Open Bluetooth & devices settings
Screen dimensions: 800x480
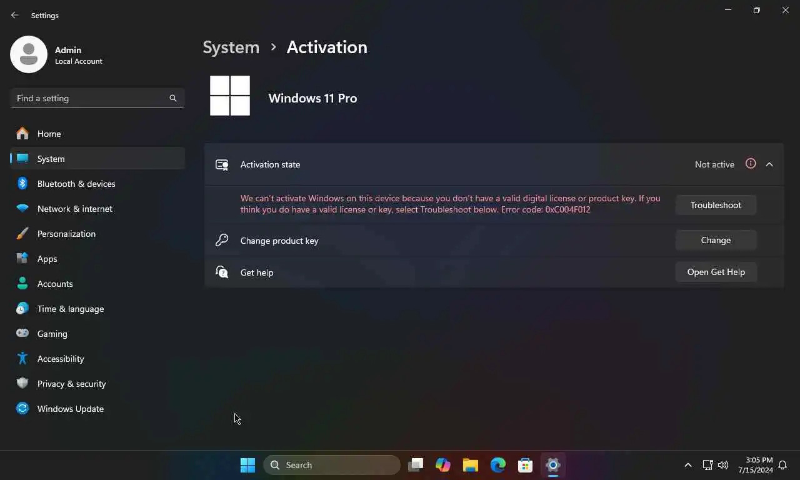pos(97,184)
